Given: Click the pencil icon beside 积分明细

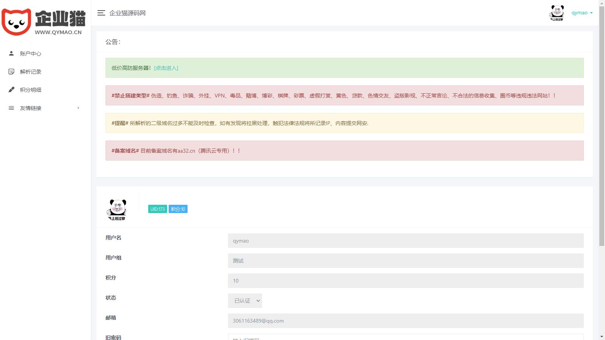Looking at the screenshot, I should coord(11,90).
